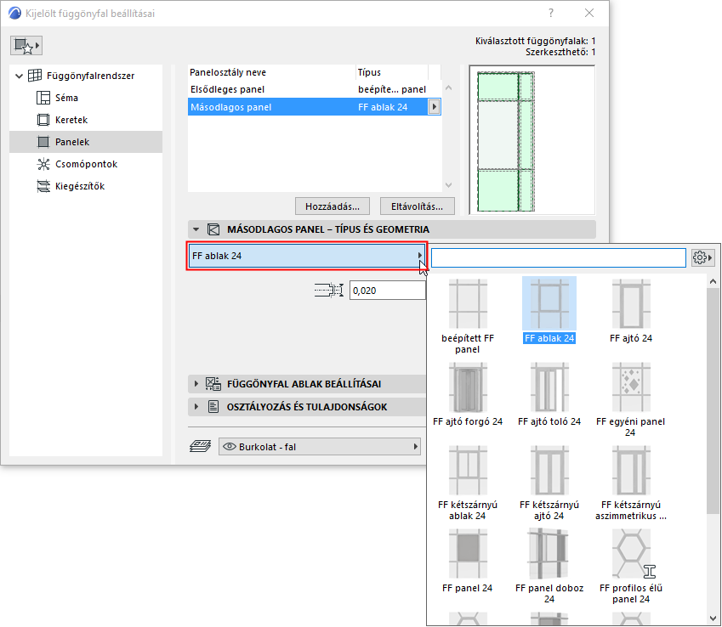Click the Eltávolítás... button
This screenshot has height=627, width=722.
pyautogui.click(x=418, y=206)
